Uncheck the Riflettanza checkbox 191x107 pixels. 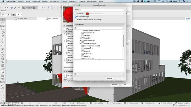click(67, 41)
